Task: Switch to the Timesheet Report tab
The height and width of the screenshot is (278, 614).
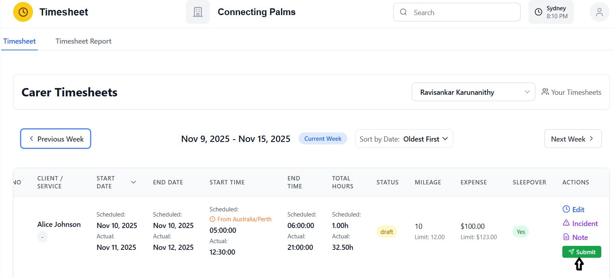Action: (83, 41)
